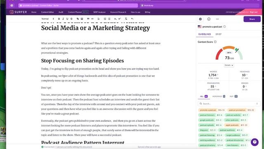264x149 pixels.
Task: Apply blockquote formatting with quote icon
Action: pos(88,19)
